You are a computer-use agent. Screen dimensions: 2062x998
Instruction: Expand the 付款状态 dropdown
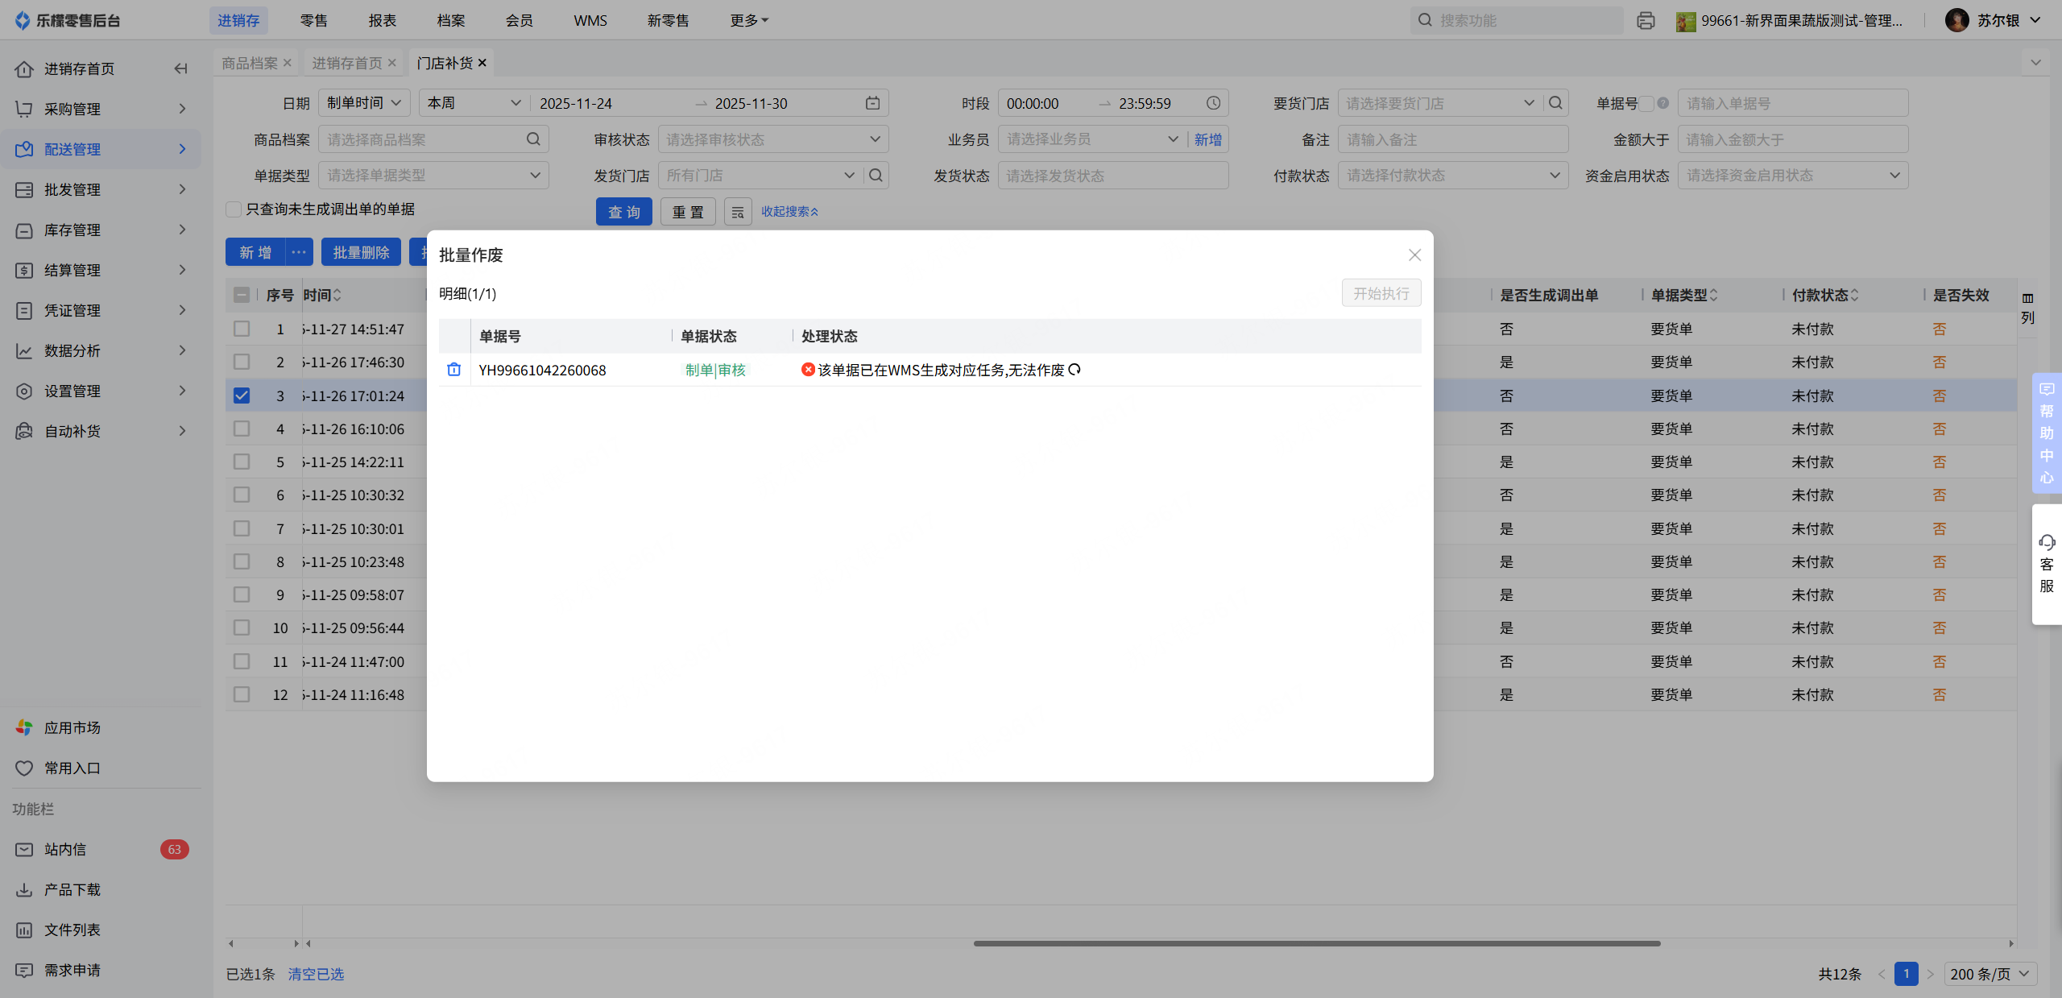point(1452,176)
